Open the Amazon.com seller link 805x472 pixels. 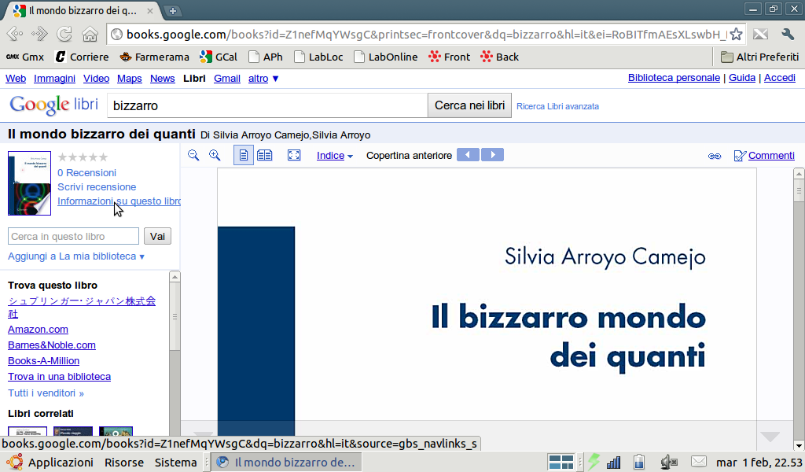pyautogui.click(x=38, y=329)
